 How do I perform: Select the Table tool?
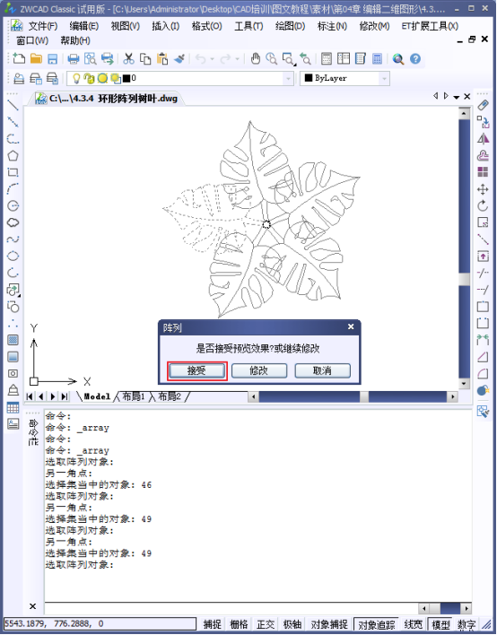click(x=13, y=407)
